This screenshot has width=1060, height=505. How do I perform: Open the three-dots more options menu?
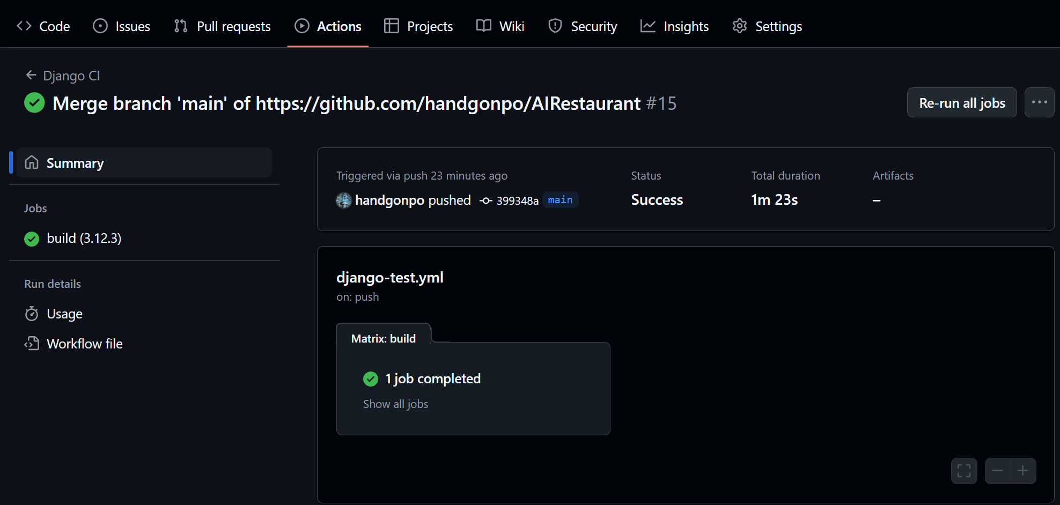pyautogui.click(x=1039, y=102)
